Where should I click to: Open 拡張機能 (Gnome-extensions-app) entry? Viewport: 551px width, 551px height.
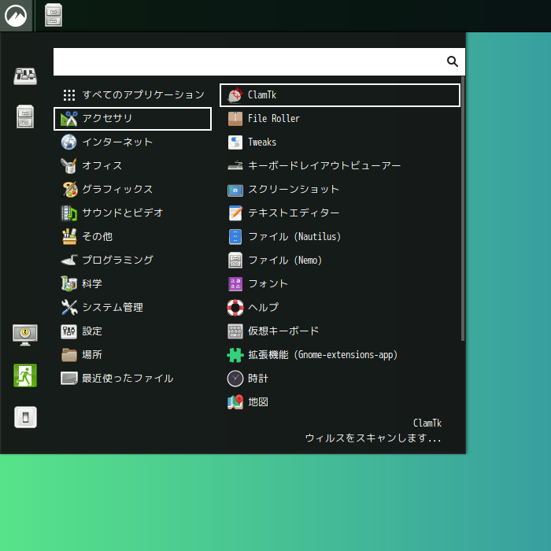(322, 355)
